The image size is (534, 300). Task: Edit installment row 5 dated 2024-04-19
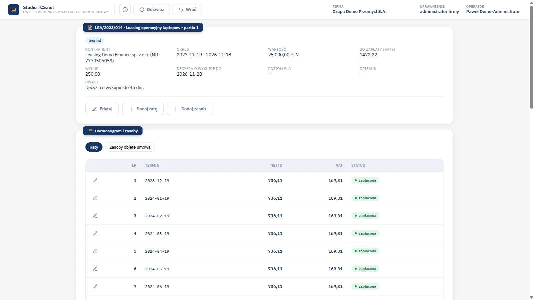tap(95, 251)
